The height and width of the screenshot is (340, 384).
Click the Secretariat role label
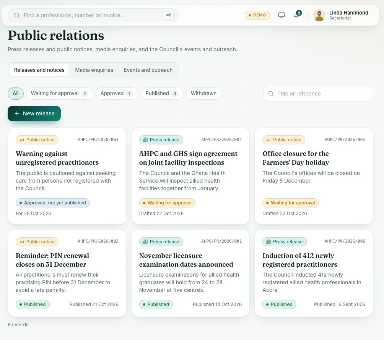click(340, 18)
